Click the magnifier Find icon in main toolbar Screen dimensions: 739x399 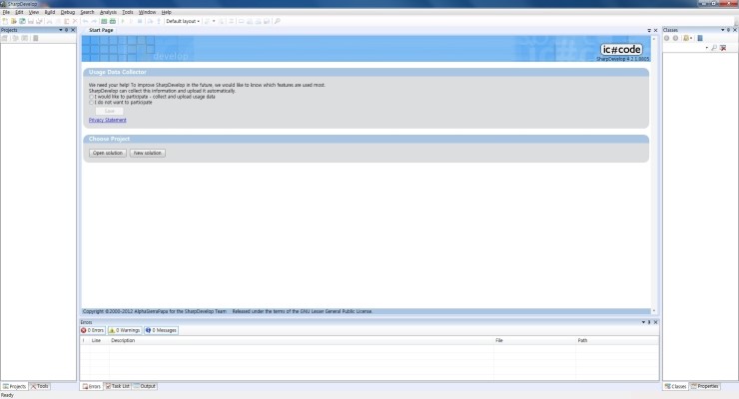tap(278, 21)
